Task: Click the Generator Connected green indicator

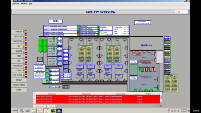Action: [x=78, y=35]
